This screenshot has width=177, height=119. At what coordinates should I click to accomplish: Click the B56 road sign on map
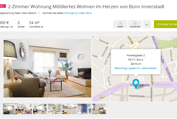point(102,97)
